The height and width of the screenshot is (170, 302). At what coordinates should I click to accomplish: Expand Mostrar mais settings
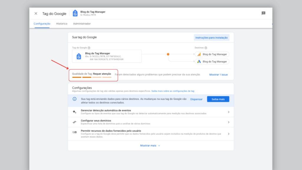(x=150, y=146)
